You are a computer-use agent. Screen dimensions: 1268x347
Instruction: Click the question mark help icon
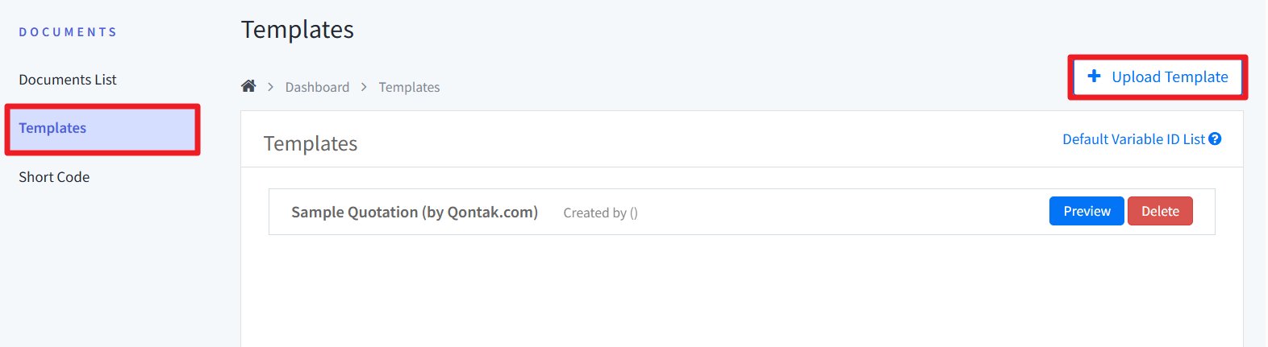click(x=1215, y=139)
